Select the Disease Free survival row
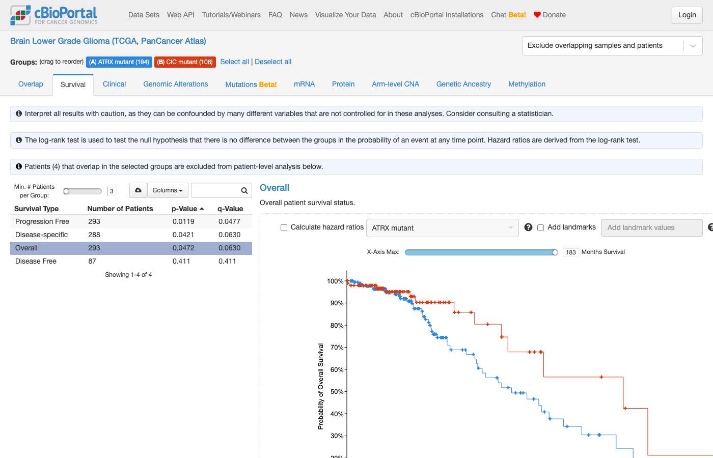Viewport: 713px width, 458px height. coord(131,262)
